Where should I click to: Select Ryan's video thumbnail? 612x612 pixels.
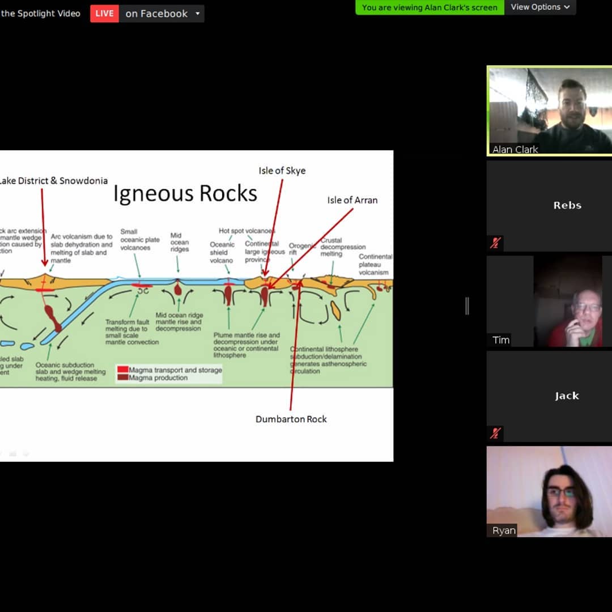tap(549, 491)
